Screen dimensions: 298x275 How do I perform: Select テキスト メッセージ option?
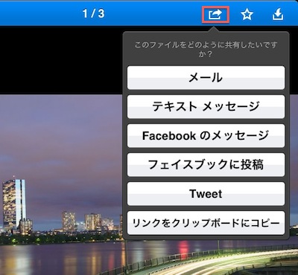[x=206, y=106]
